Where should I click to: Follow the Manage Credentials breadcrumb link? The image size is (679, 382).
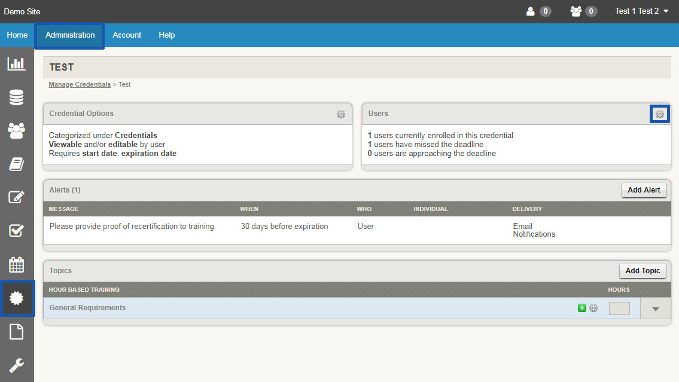tap(80, 84)
